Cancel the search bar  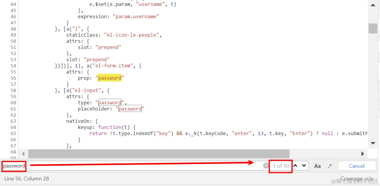coord(357,166)
